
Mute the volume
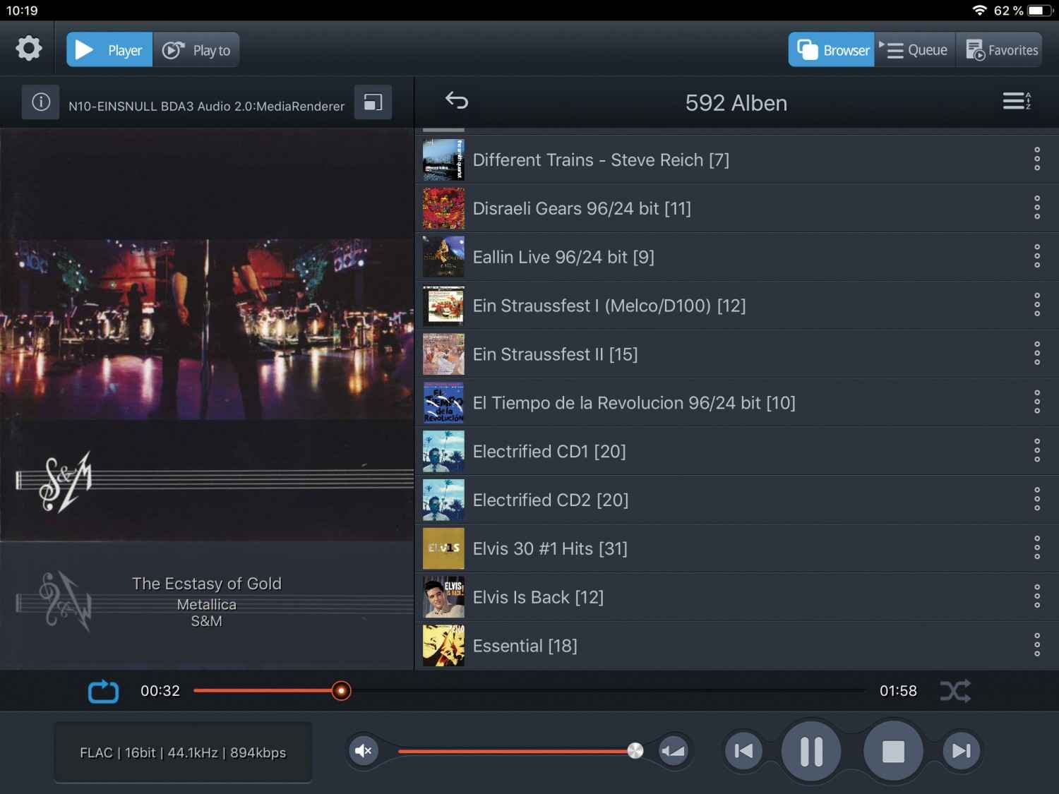363,751
